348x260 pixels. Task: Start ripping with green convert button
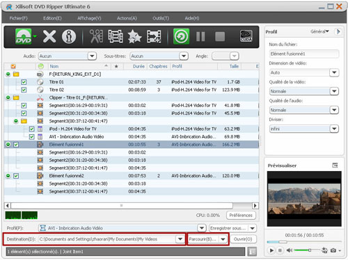tap(181, 36)
